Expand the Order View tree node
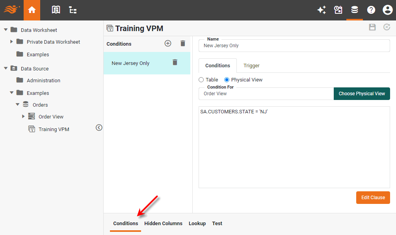The height and width of the screenshot is (235, 396). coord(23,117)
